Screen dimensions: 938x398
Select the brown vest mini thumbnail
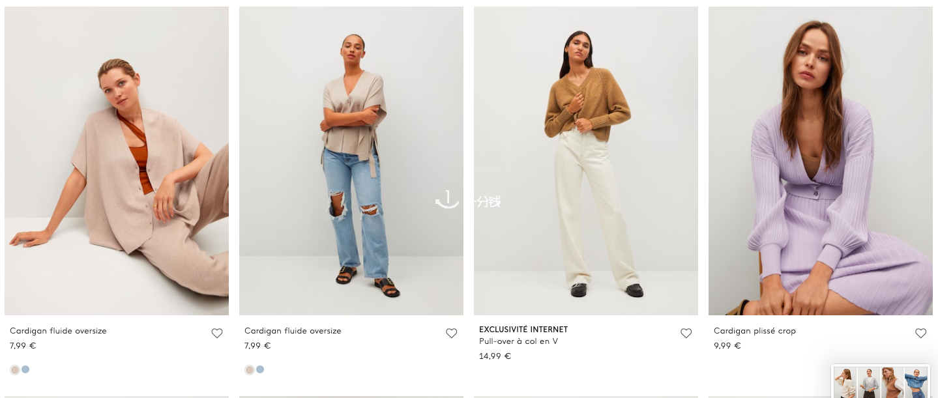(x=892, y=382)
